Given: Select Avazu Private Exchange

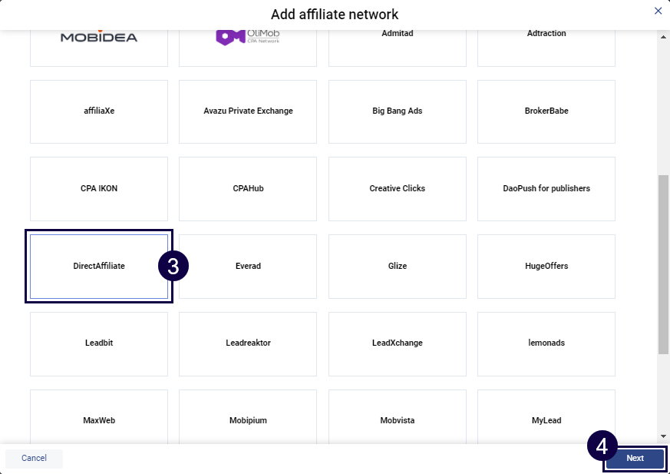Looking at the screenshot, I should coord(247,111).
